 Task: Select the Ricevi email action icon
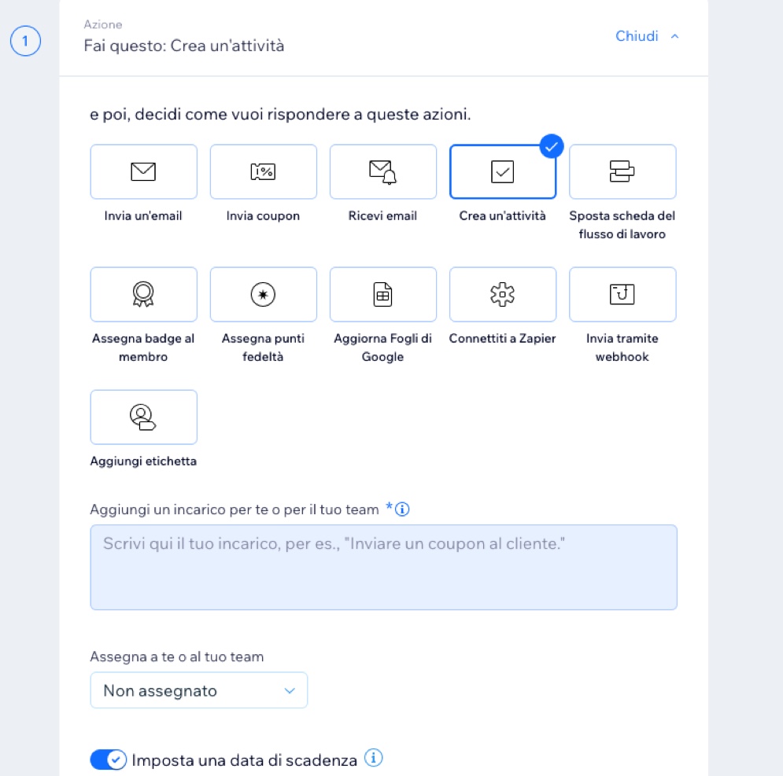[382, 172]
